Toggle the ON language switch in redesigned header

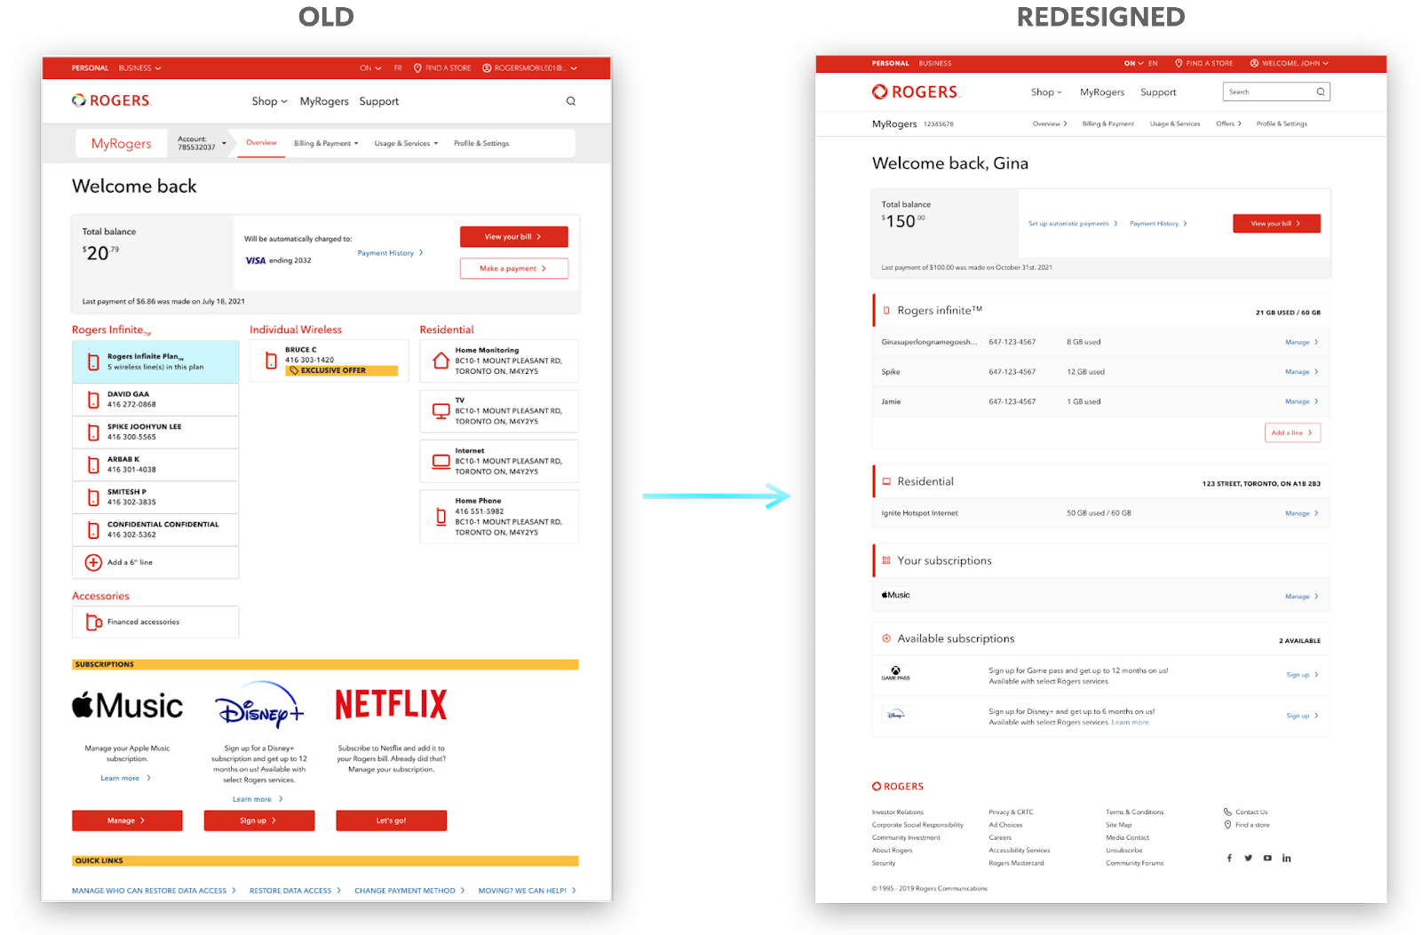point(1133,63)
